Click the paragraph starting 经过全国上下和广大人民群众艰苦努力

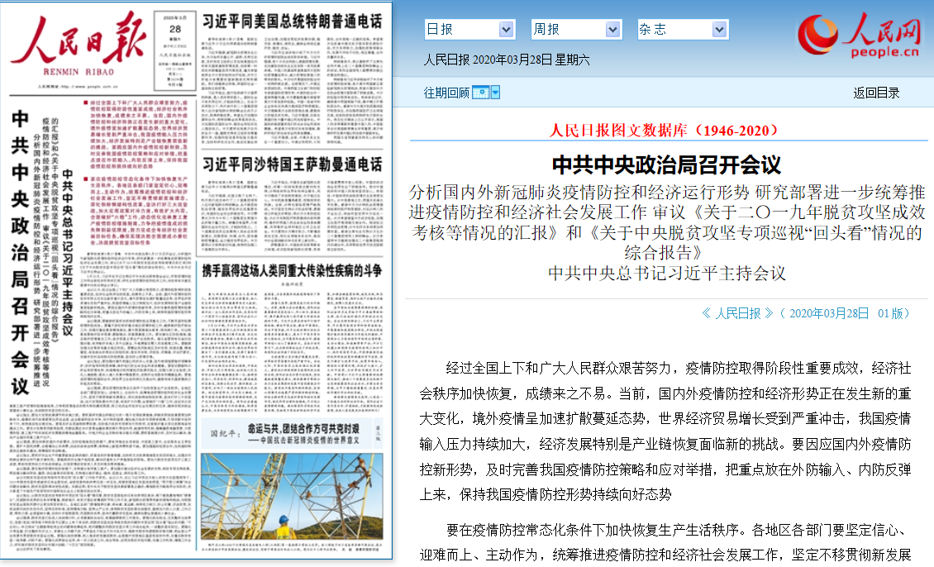pos(665,431)
